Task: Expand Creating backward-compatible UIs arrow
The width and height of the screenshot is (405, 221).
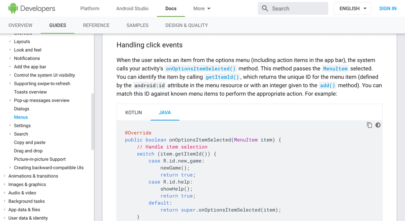Action: [x=10, y=168]
